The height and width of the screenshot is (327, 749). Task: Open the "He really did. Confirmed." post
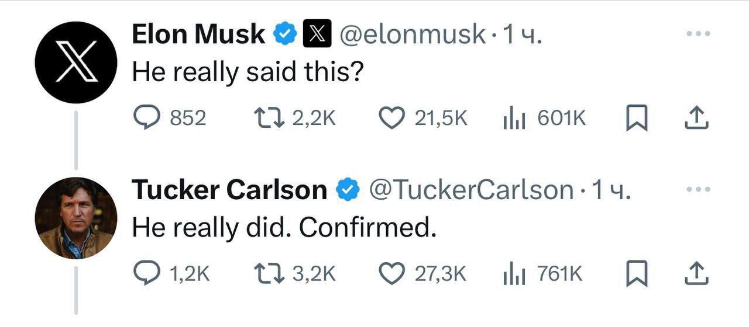tap(284, 227)
